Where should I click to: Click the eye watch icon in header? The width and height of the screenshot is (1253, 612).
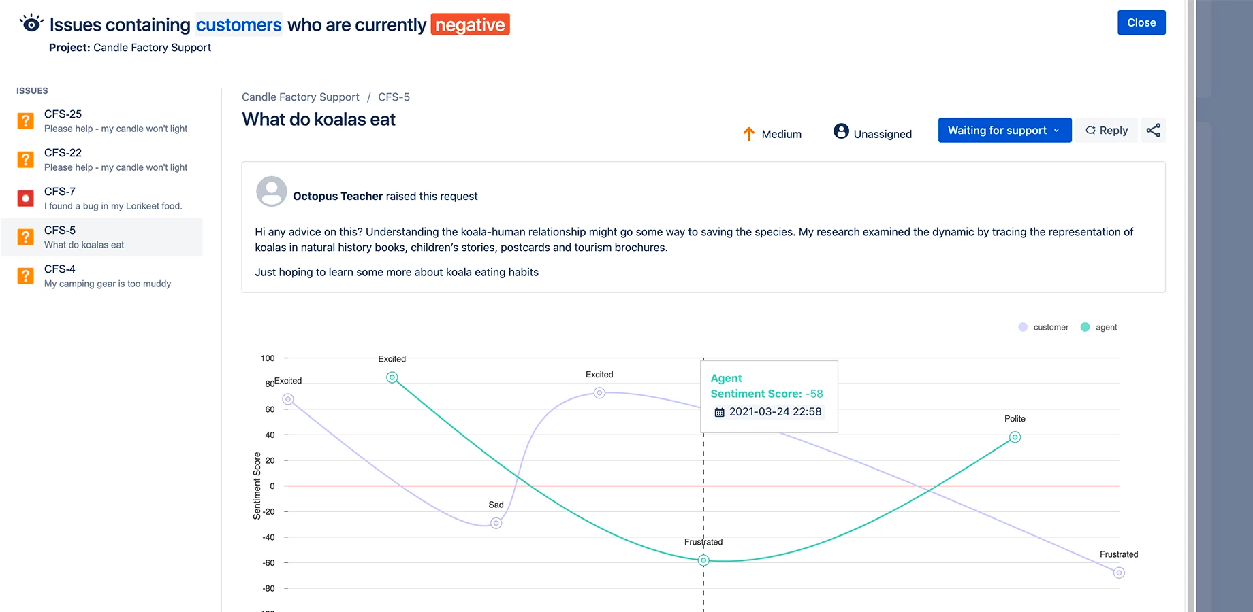click(31, 24)
